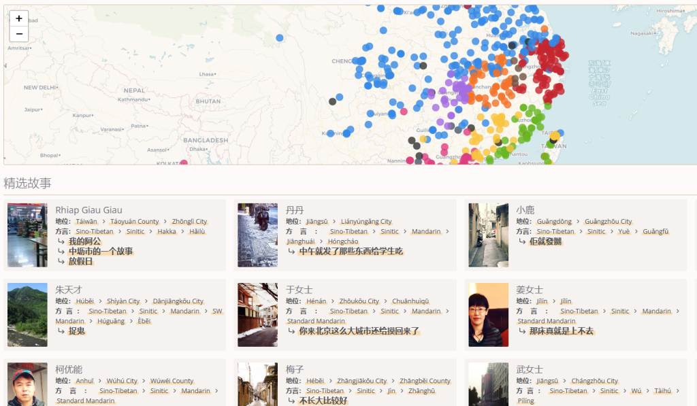Open speaker name Rhiap Giau Giau
The width and height of the screenshot is (697, 406).
88,210
